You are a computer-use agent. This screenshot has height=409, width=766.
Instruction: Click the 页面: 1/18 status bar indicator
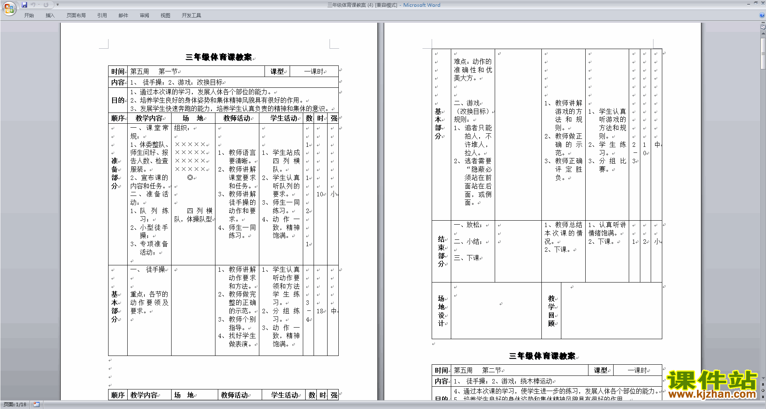[x=15, y=405]
